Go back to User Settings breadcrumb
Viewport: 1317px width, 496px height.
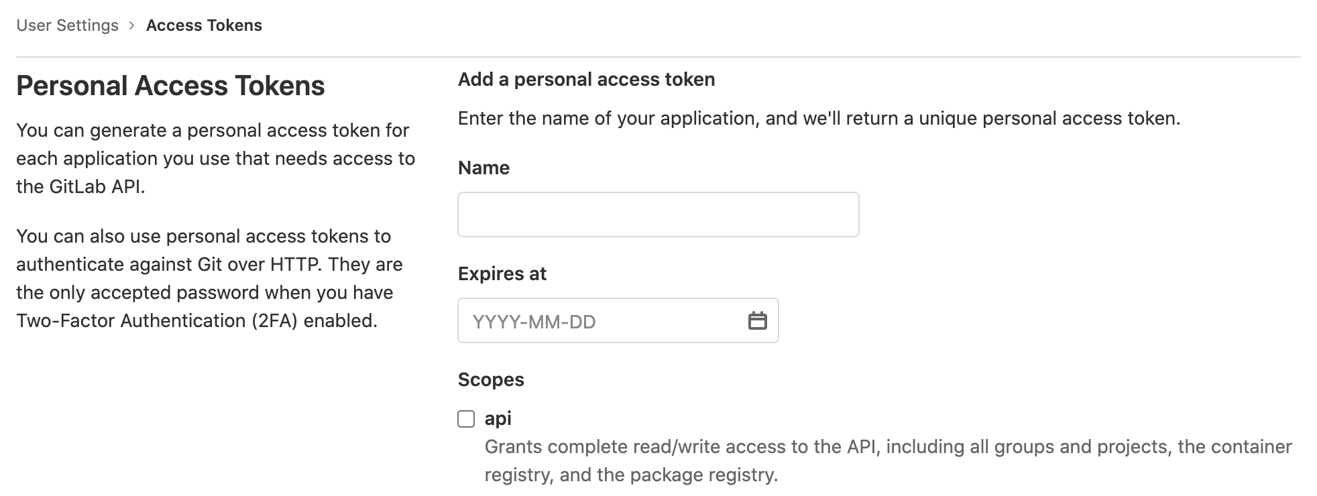tap(67, 25)
